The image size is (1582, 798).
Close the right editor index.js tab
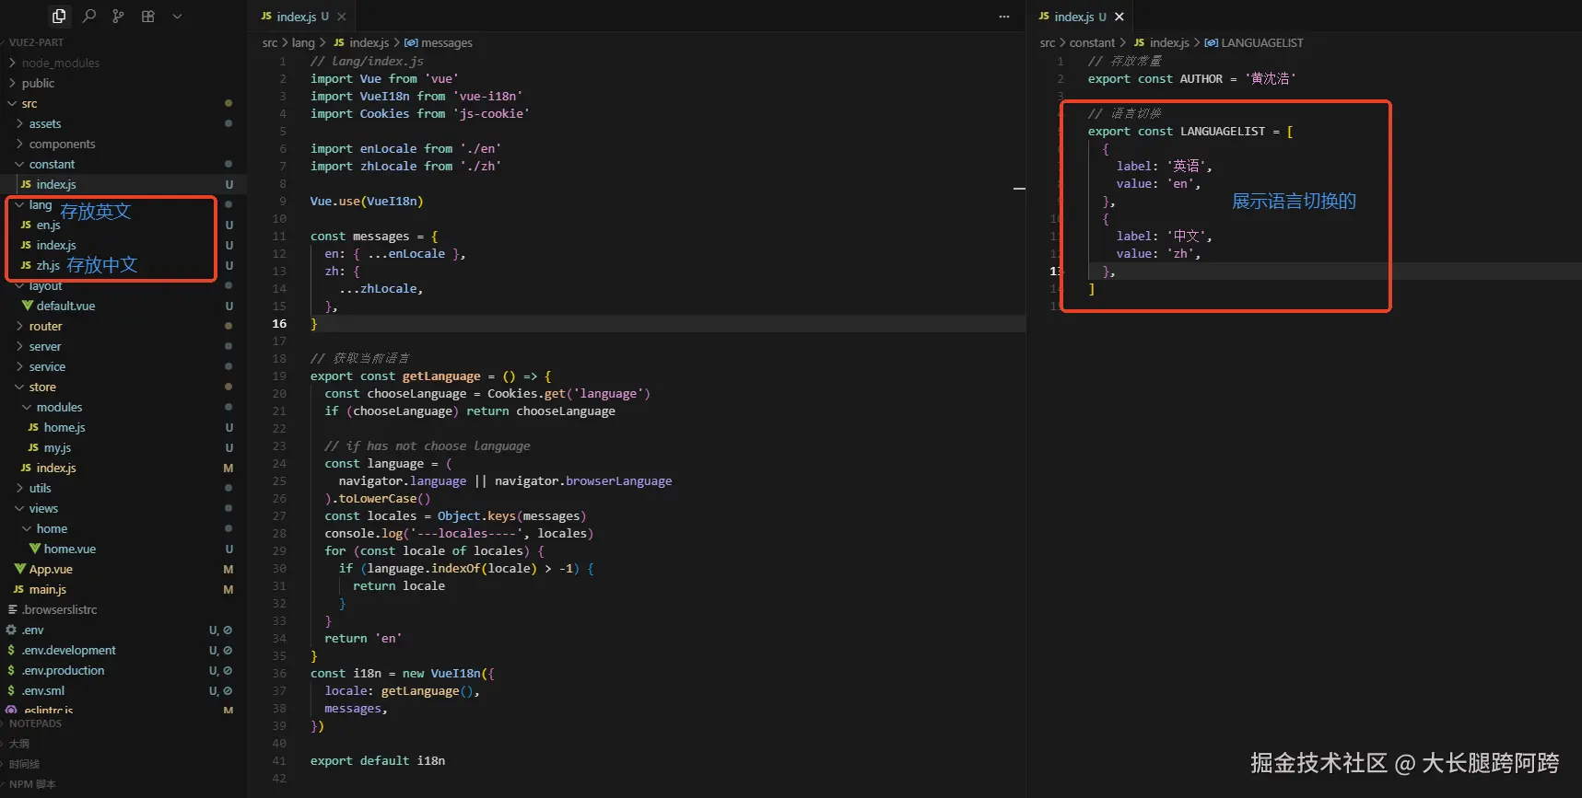tap(1119, 17)
